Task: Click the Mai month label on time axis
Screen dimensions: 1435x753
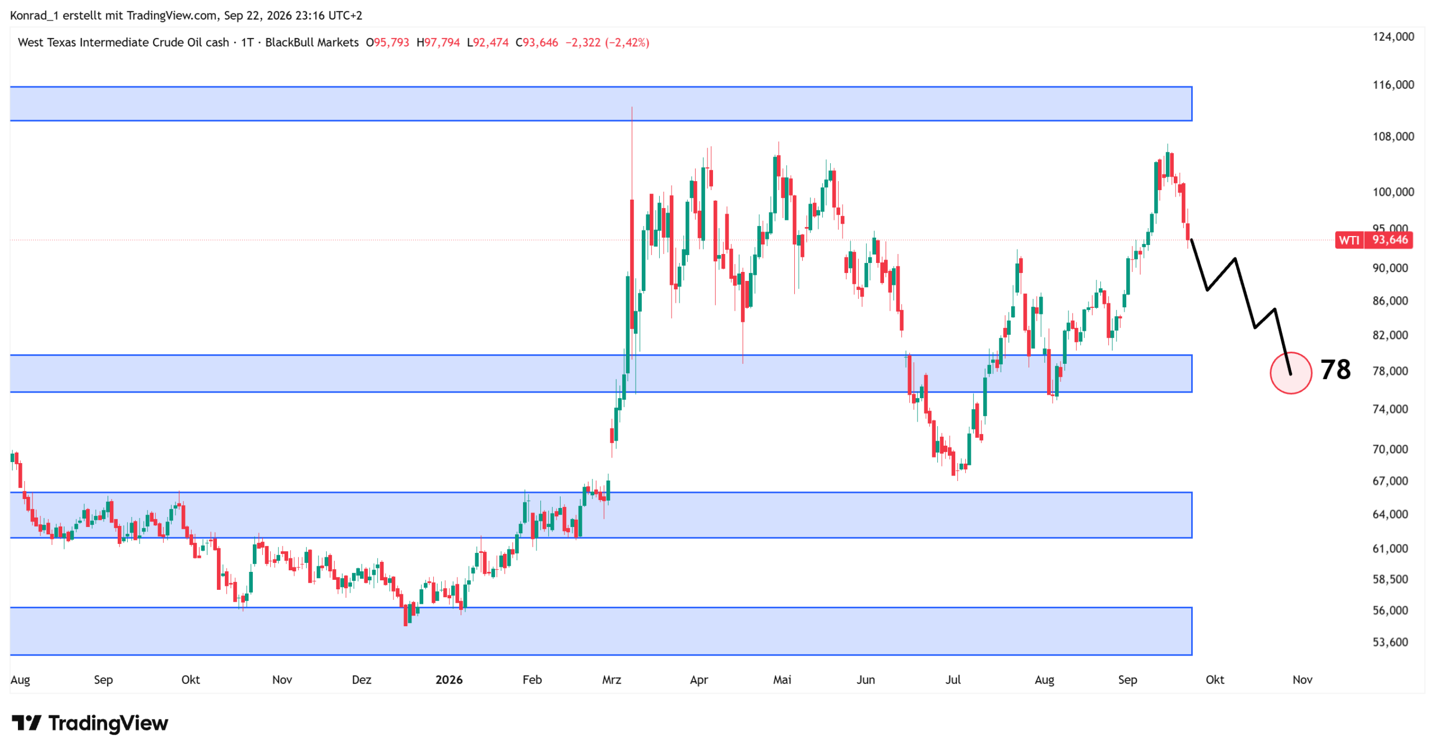Action: (782, 680)
